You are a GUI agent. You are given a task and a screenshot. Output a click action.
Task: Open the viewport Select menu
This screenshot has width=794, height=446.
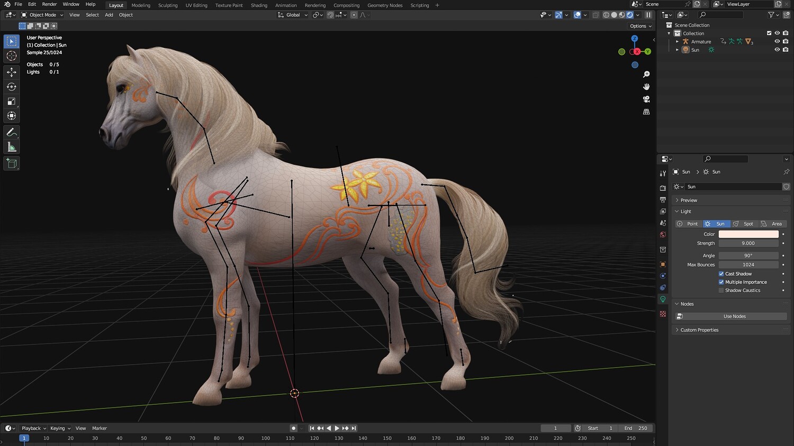[x=92, y=15]
